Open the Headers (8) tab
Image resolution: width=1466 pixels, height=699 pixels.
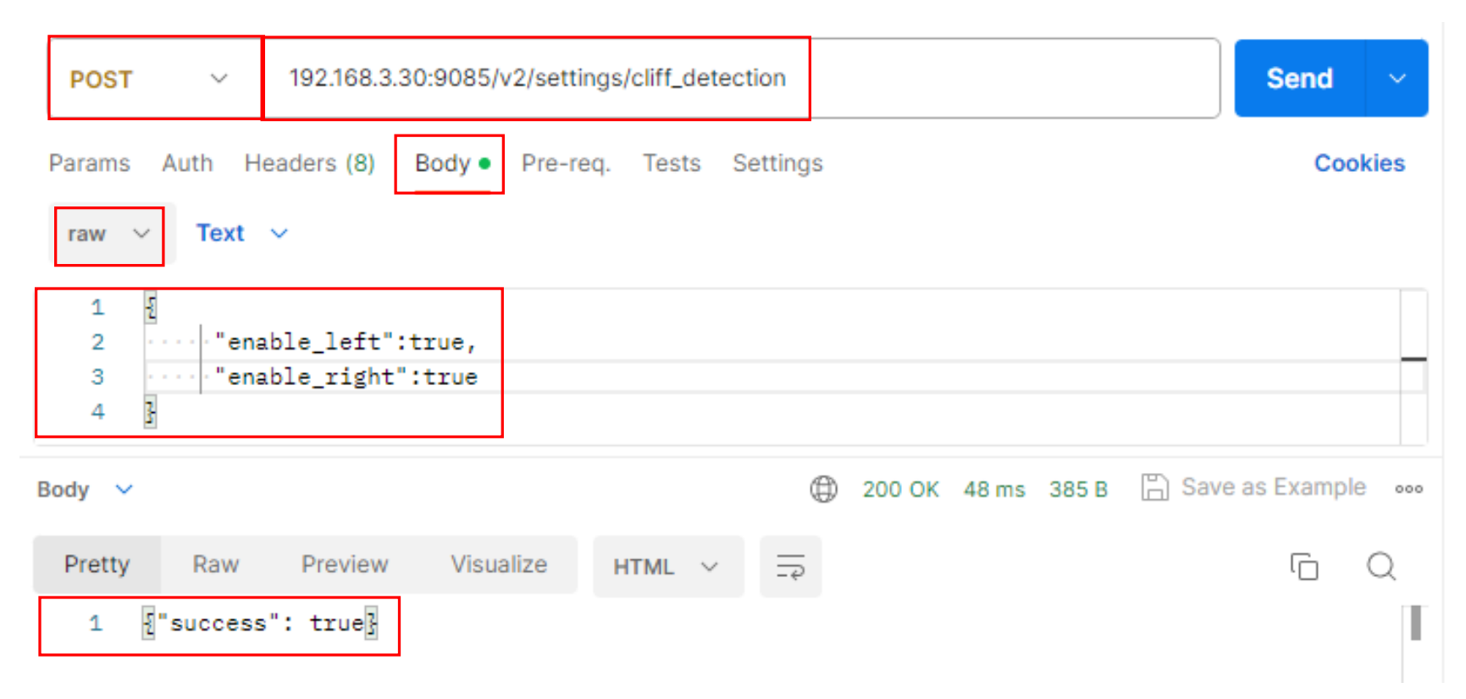coord(309,163)
